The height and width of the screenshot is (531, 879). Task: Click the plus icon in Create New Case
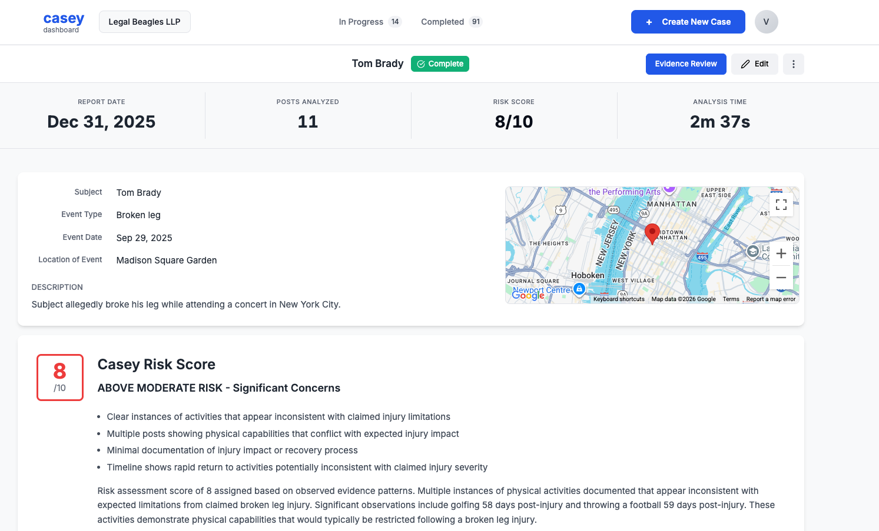pos(649,22)
